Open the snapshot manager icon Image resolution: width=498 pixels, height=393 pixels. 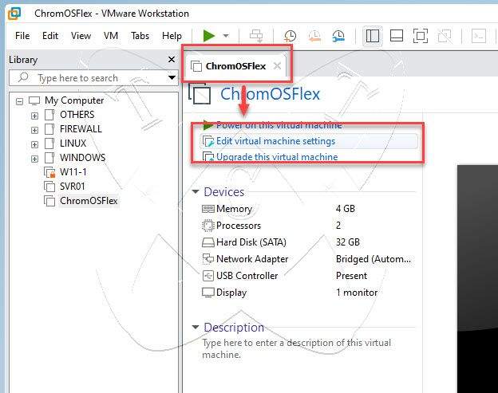pyautogui.click(x=338, y=36)
